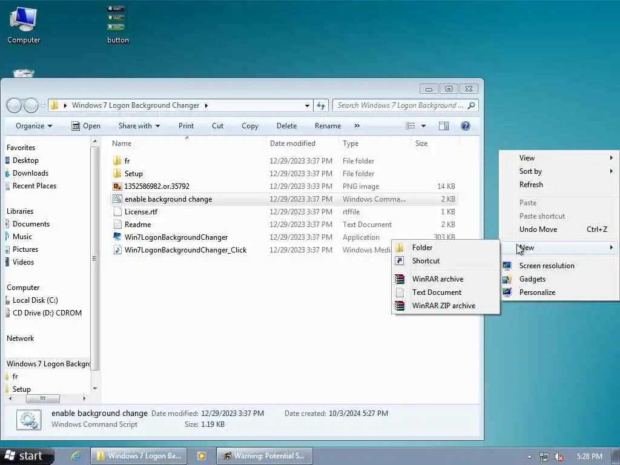The width and height of the screenshot is (620, 465).
Task: Click the network tray icon
Action: tap(544, 457)
